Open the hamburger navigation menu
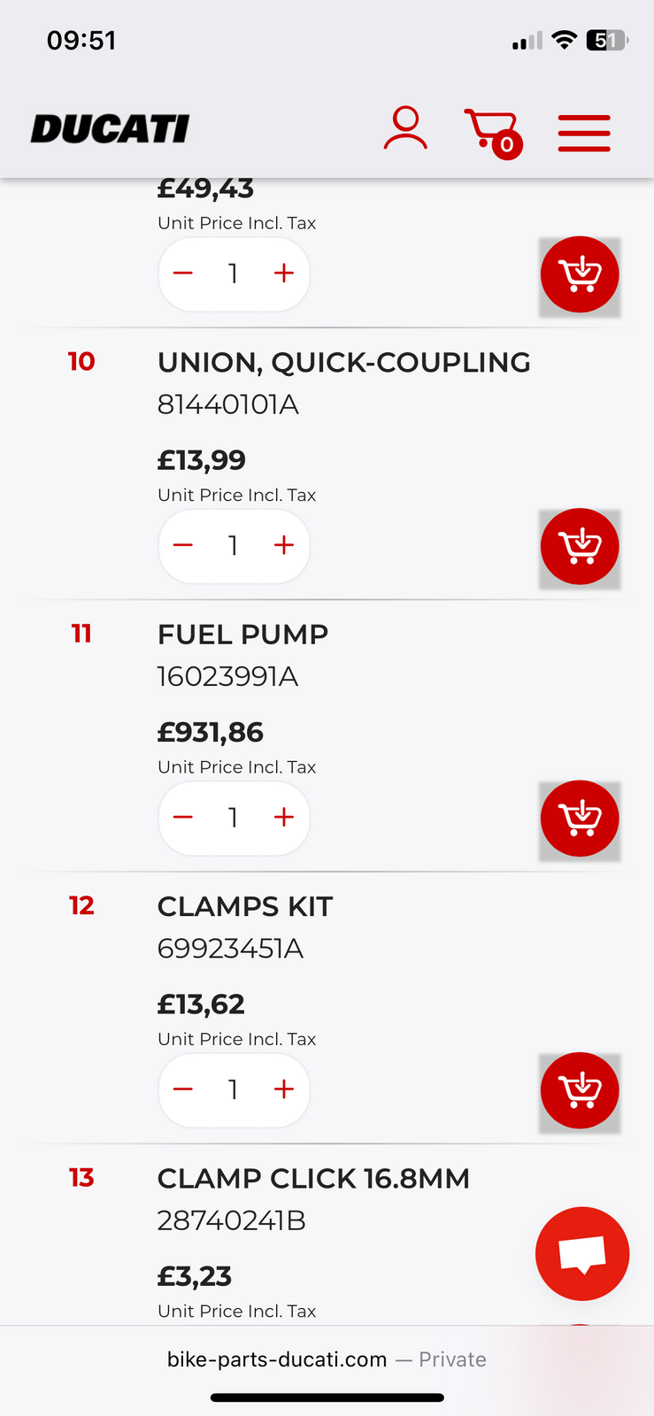Viewport: 654px width, 1416px height. [584, 133]
